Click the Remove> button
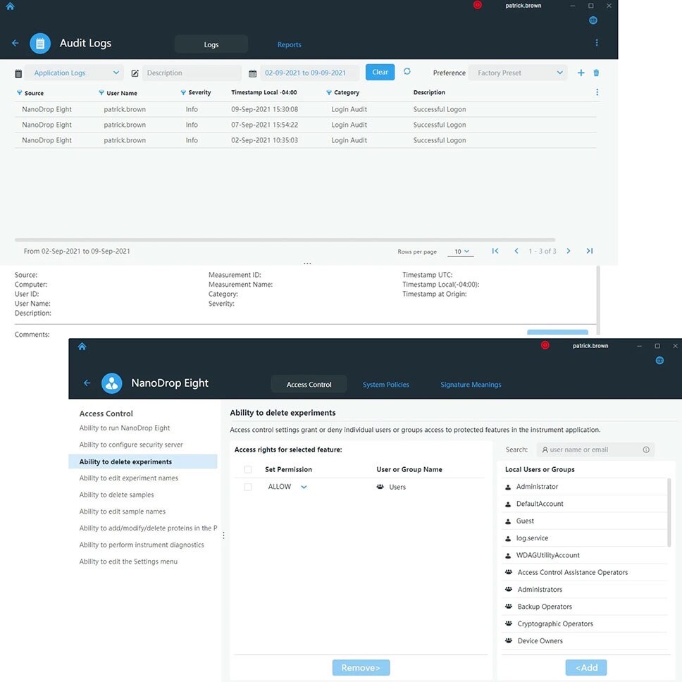This screenshot has height=682, width=682. click(x=361, y=668)
